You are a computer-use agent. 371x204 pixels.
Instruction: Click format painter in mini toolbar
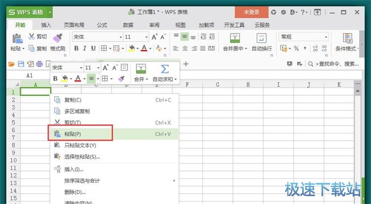click(x=121, y=79)
